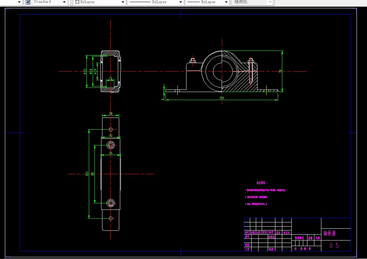
Task: Select the 190 base length dimension text
Action: coord(222,98)
